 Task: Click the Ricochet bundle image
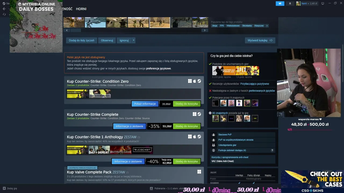click(x=142, y=150)
